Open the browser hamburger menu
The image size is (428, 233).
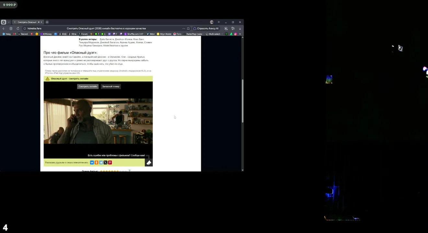pos(219,22)
